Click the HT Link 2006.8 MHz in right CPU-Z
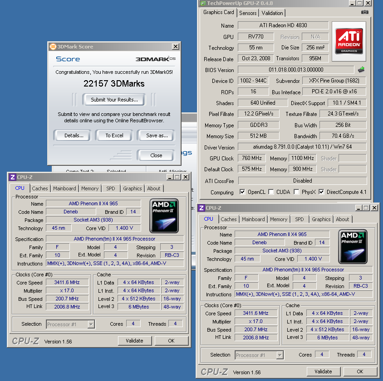This screenshot has height=381, width=383. point(256,338)
